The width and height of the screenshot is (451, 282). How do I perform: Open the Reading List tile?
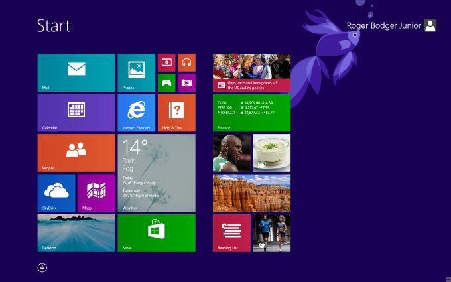point(231,233)
